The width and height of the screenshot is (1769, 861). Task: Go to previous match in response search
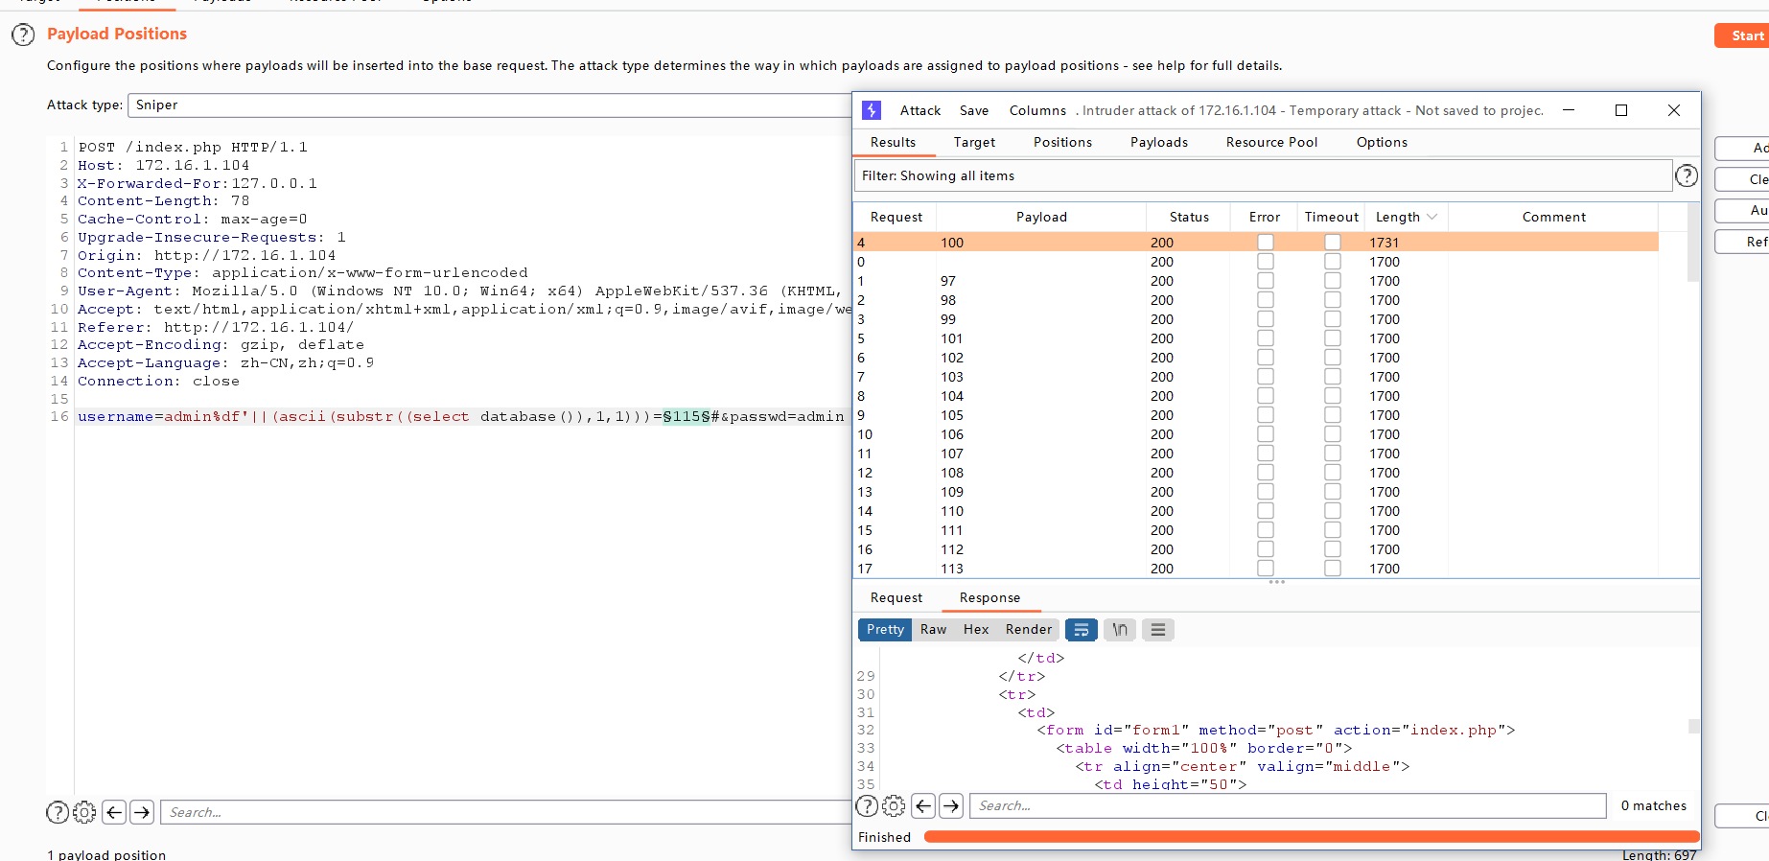(x=923, y=805)
